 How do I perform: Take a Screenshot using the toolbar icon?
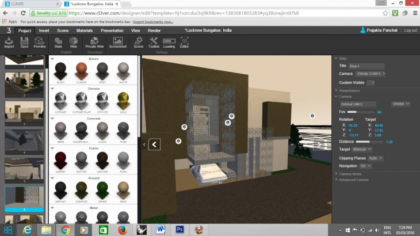click(x=118, y=43)
